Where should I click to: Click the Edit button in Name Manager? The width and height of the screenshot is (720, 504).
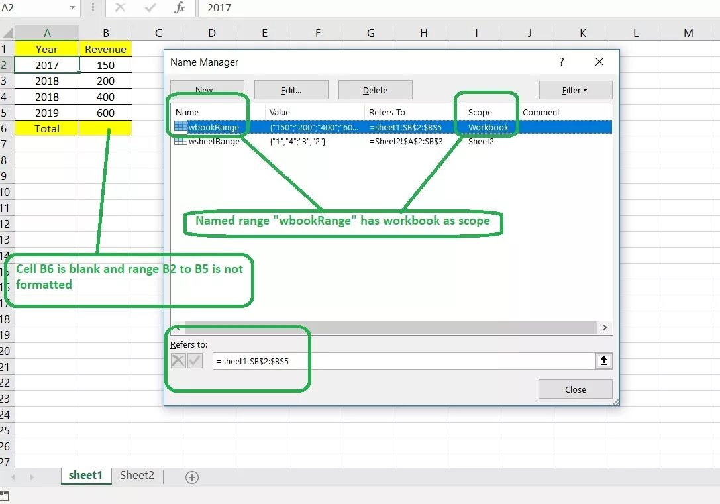(x=291, y=89)
